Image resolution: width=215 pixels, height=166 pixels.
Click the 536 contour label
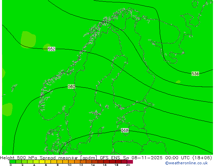tap(195, 74)
